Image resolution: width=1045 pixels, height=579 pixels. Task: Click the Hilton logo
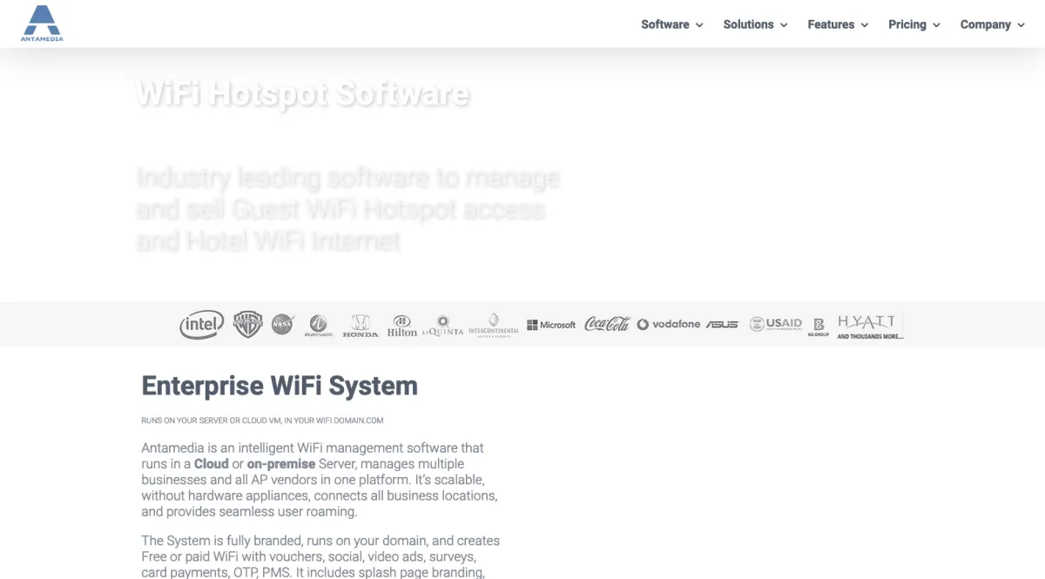pos(402,327)
